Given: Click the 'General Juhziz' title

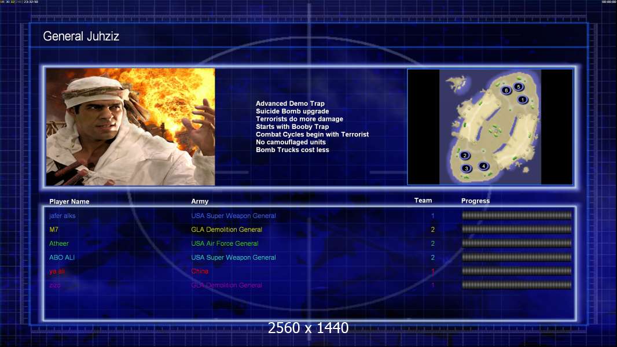Looking at the screenshot, I should coord(81,36).
